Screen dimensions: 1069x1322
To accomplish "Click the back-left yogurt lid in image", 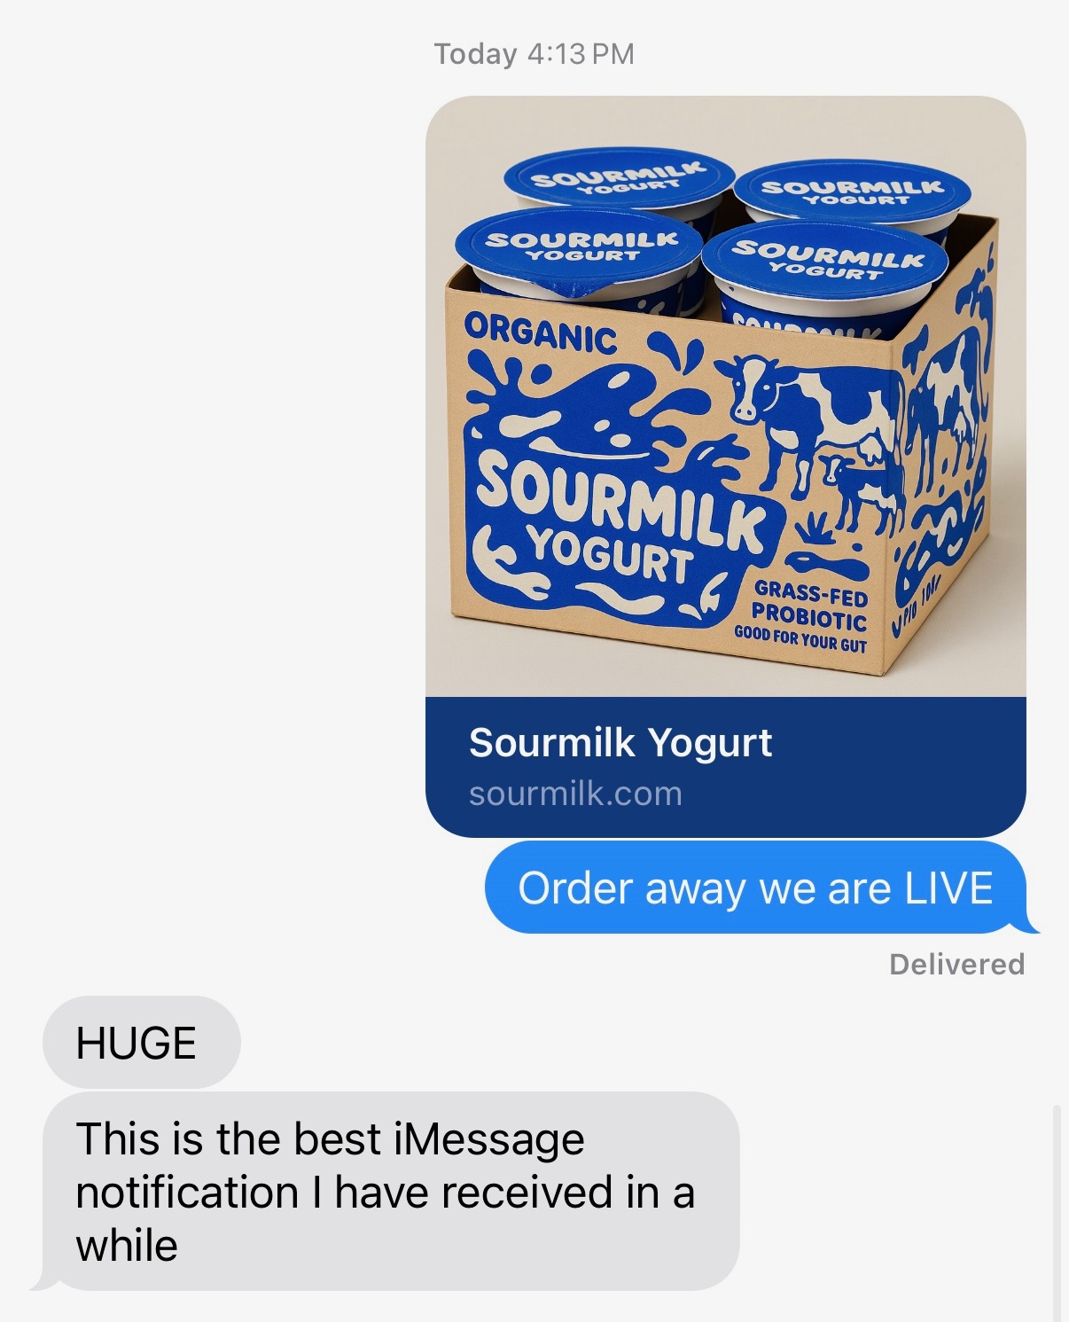I will coord(619,177).
